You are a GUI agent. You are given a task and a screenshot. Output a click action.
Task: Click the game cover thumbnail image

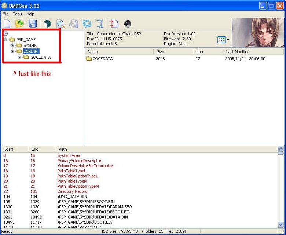click(x=258, y=33)
